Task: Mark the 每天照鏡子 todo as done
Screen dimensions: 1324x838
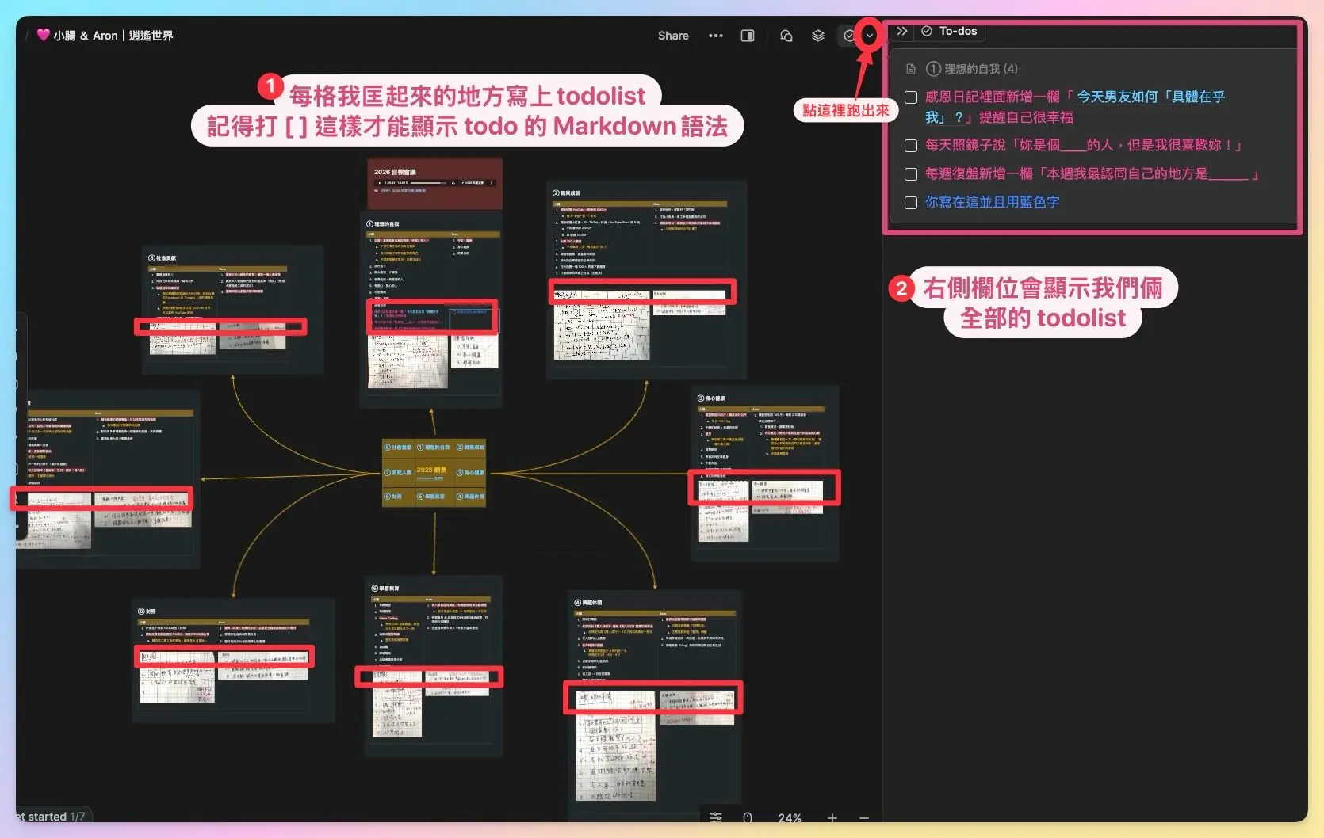Action: [x=910, y=145]
